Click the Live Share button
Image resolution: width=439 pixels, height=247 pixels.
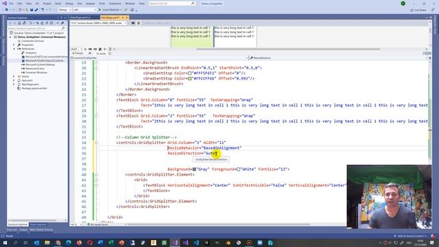(x=418, y=10)
